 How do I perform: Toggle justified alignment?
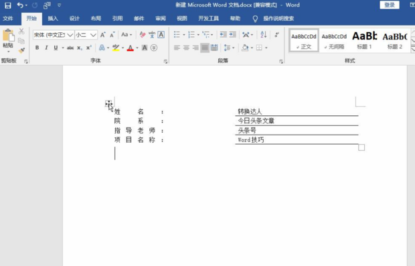tap(205, 48)
